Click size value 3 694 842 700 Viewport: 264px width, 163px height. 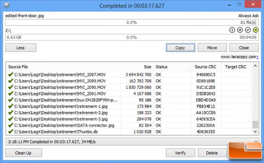click(x=138, y=75)
